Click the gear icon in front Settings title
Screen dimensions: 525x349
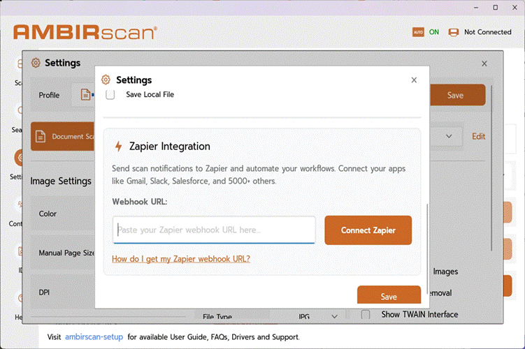[106, 80]
